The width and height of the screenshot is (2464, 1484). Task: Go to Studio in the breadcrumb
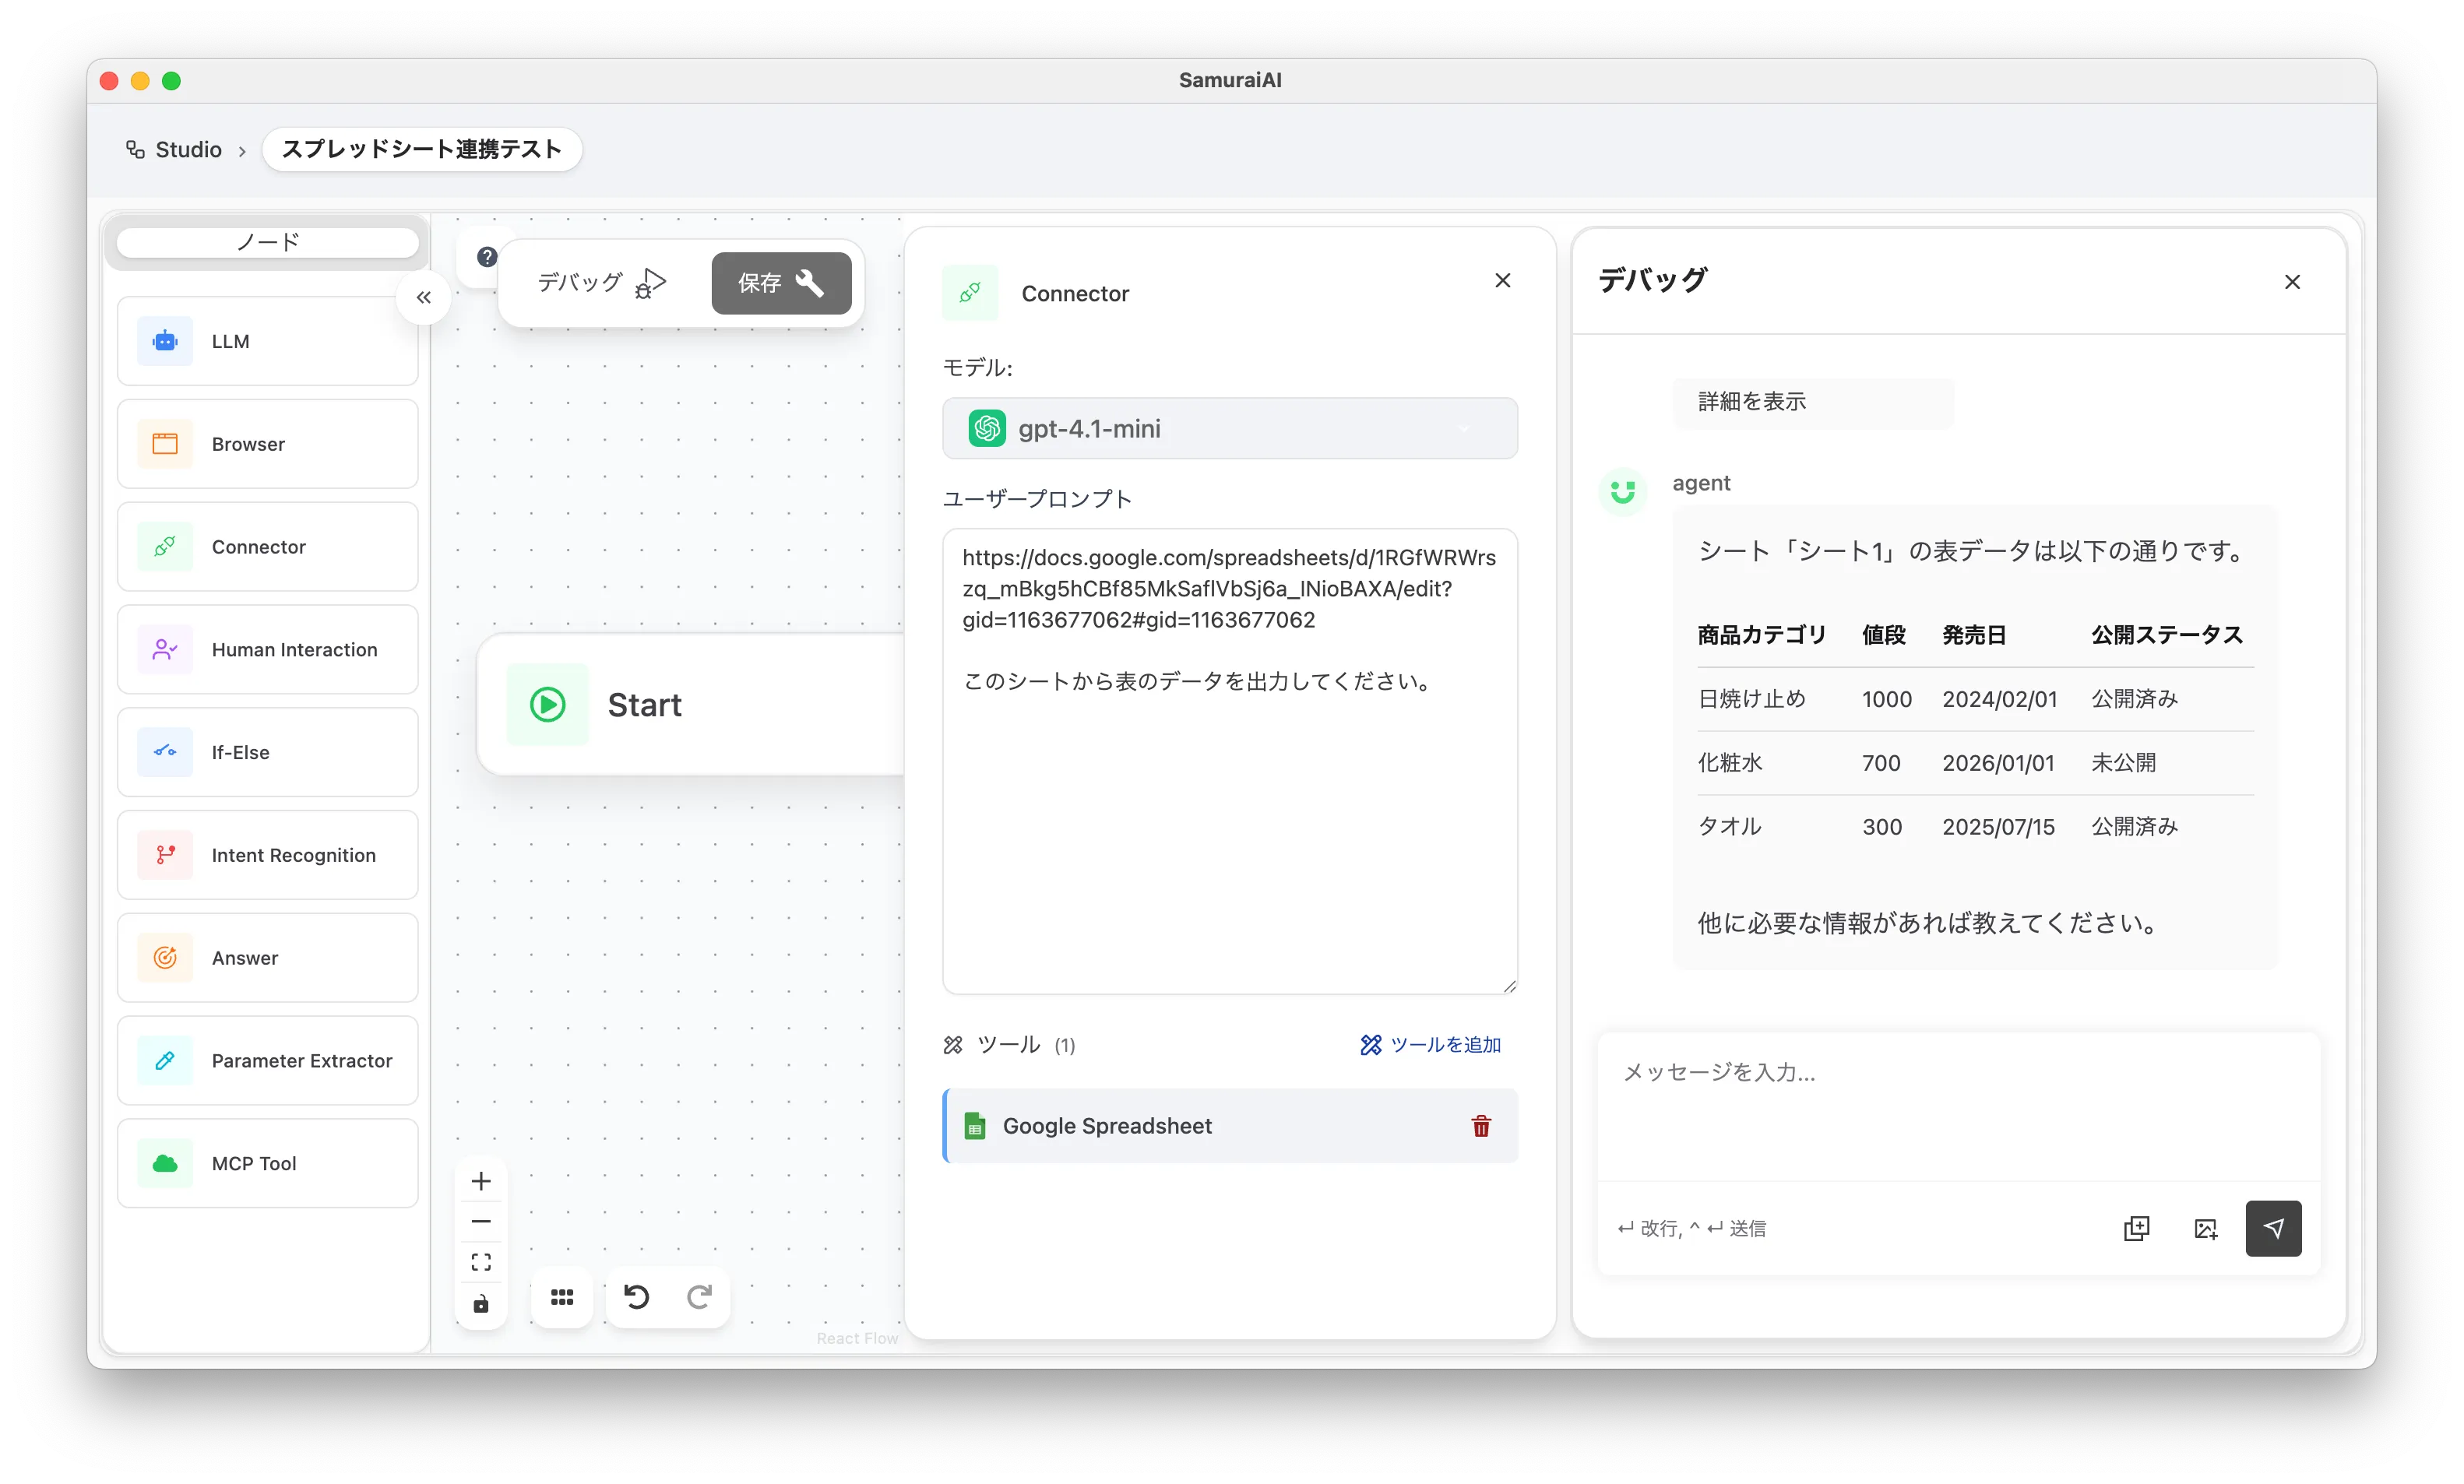tap(187, 150)
